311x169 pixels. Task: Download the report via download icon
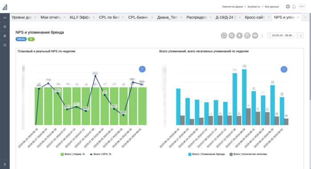click(x=239, y=35)
